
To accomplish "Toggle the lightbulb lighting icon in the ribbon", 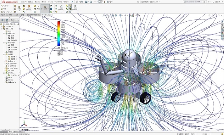I will (70, 6).
